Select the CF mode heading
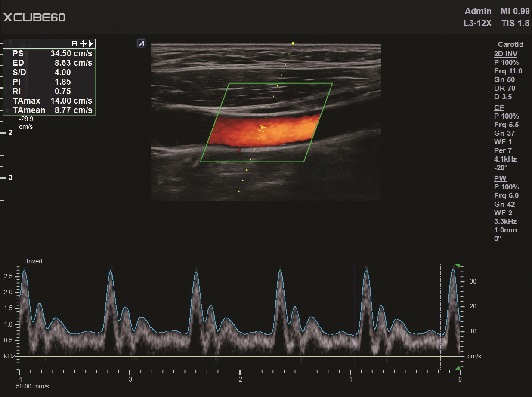Screen dimensions: 532x397 499,107
